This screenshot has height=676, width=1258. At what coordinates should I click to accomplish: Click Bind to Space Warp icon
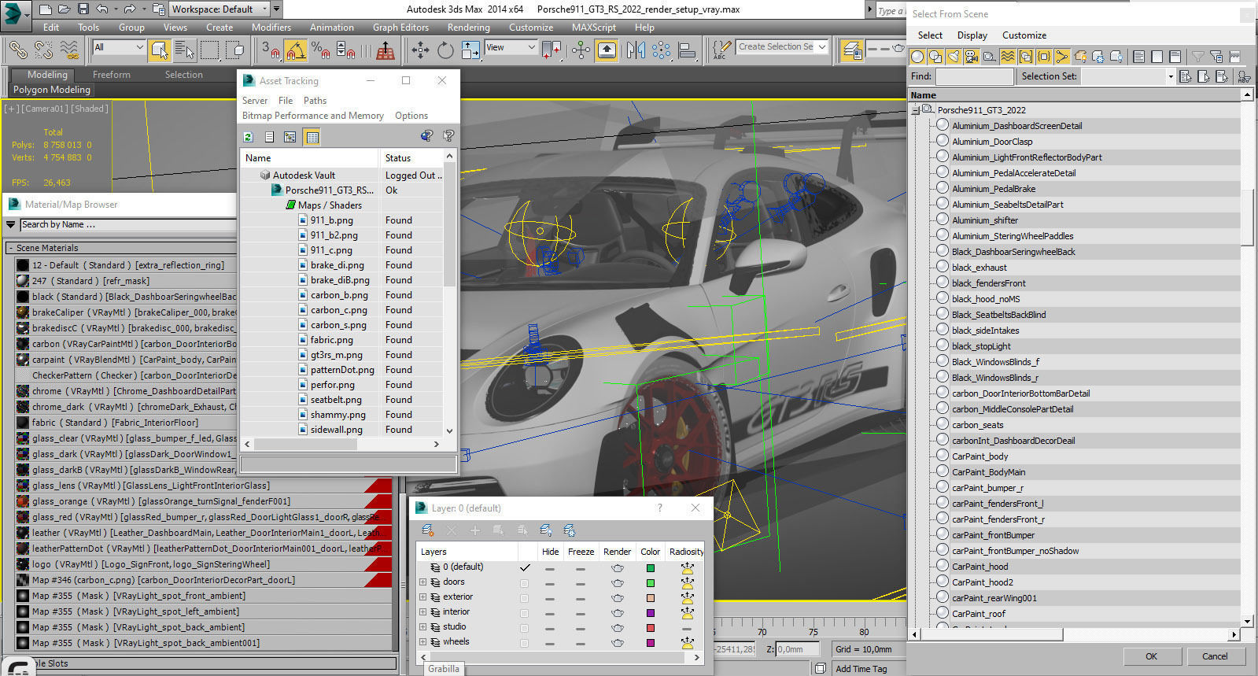pos(69,50)
